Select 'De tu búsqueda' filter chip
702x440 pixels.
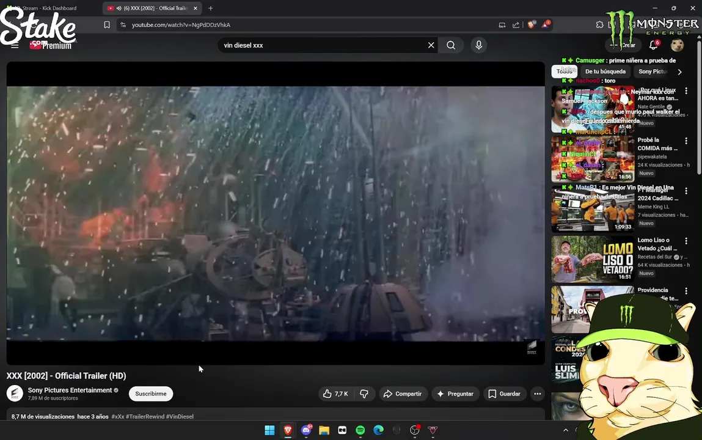pos(605,71)
